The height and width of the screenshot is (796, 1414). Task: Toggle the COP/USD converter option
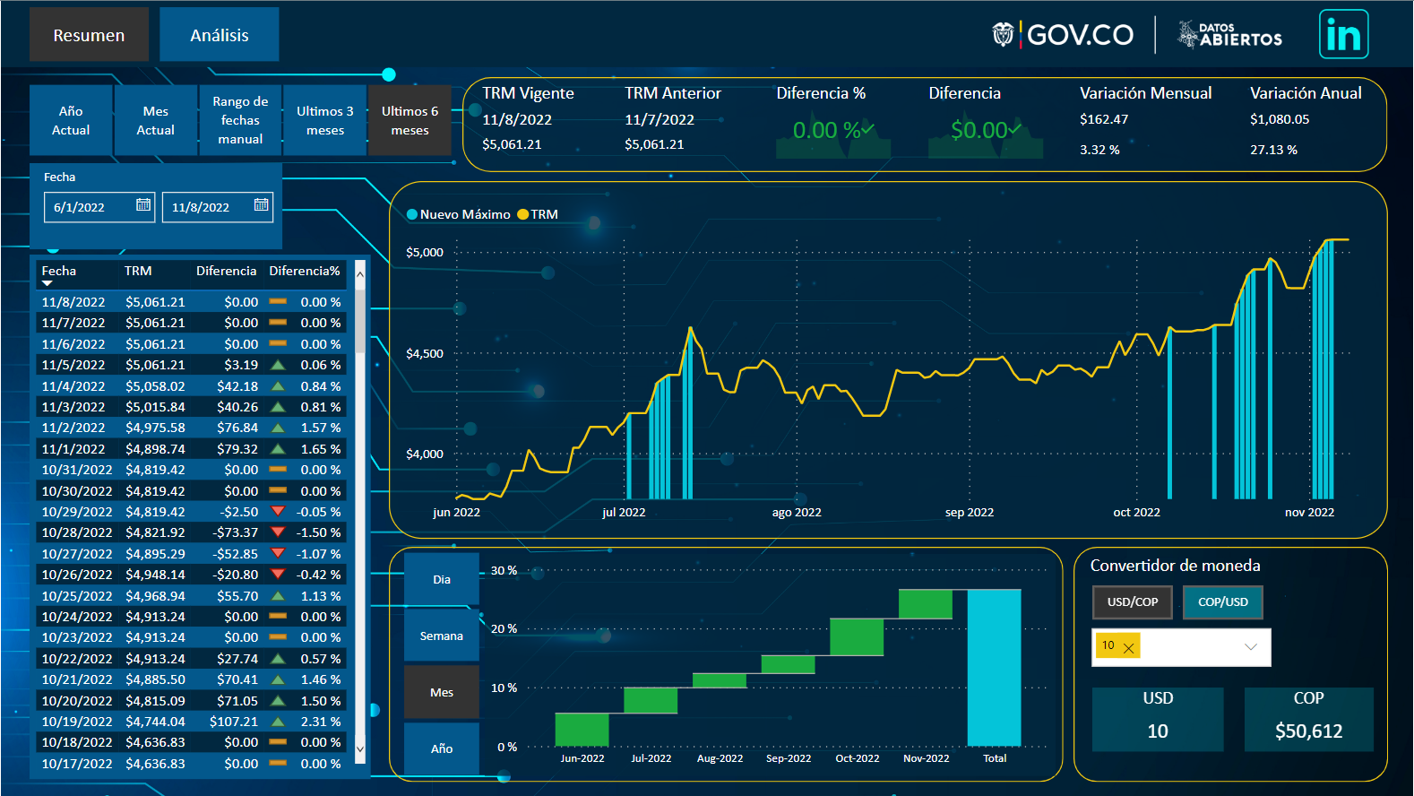point(1222,602)
